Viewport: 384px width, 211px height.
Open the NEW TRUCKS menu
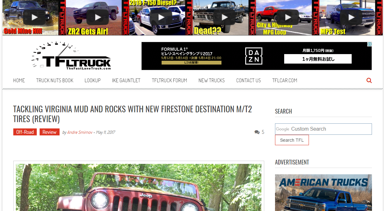click(x=212, y=80)
